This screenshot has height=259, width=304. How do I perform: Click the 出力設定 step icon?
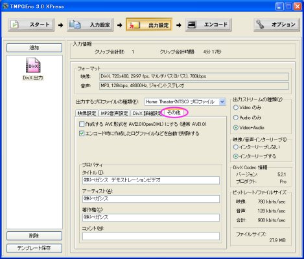pos(134,25)
